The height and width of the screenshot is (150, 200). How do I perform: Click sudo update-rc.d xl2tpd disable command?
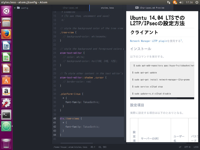151,93
